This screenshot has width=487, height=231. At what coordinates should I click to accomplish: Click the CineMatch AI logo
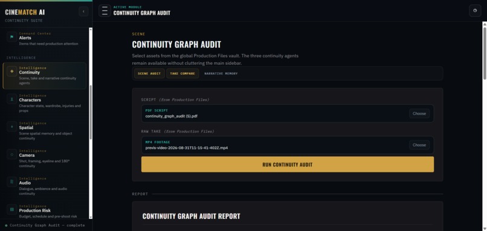click(25, 12)
